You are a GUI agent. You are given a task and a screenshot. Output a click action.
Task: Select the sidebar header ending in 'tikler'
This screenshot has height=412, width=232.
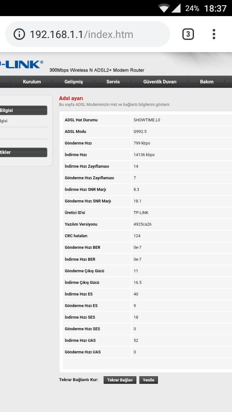point(24,152)
